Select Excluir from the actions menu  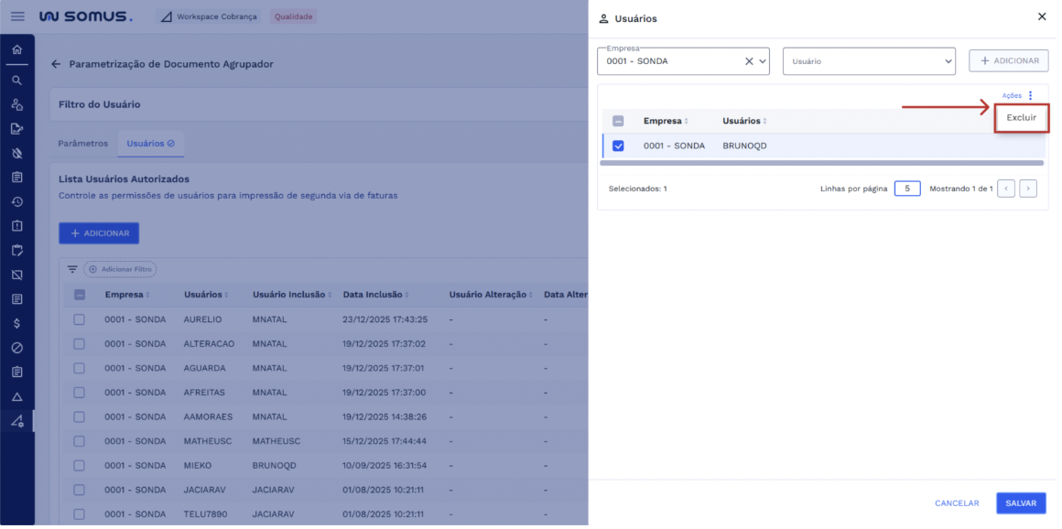click(1021, 118)
